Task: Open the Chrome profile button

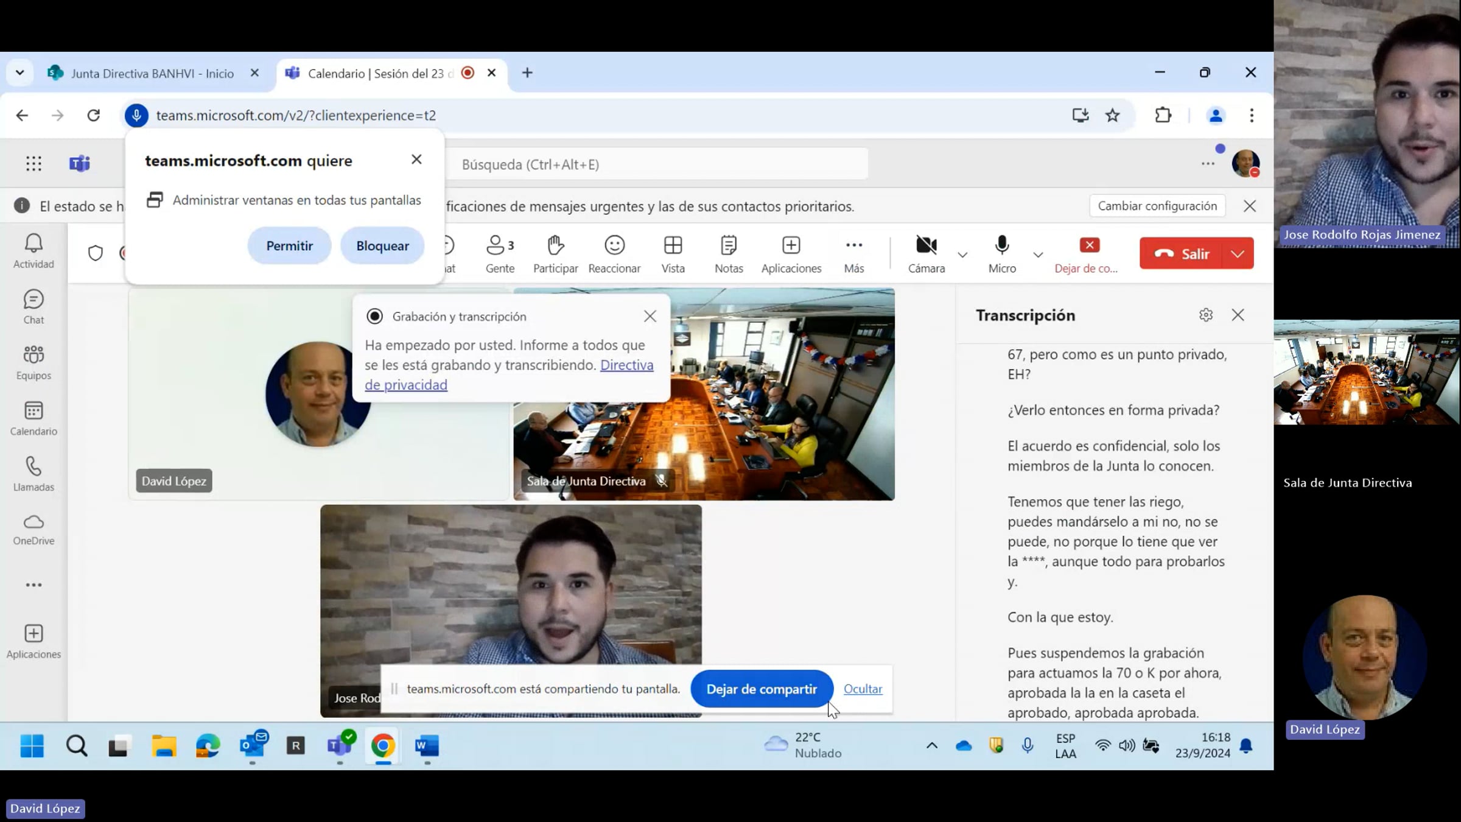Action: tap(1215, 115)
